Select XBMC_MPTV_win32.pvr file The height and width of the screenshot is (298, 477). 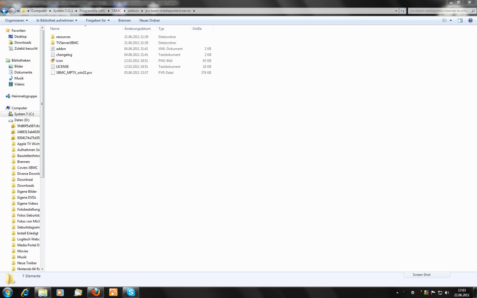coord(74,73)
